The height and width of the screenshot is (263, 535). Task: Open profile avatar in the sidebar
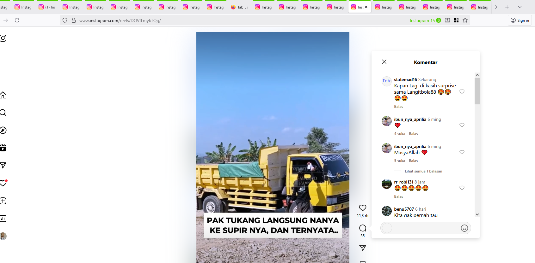coord(3,236)
